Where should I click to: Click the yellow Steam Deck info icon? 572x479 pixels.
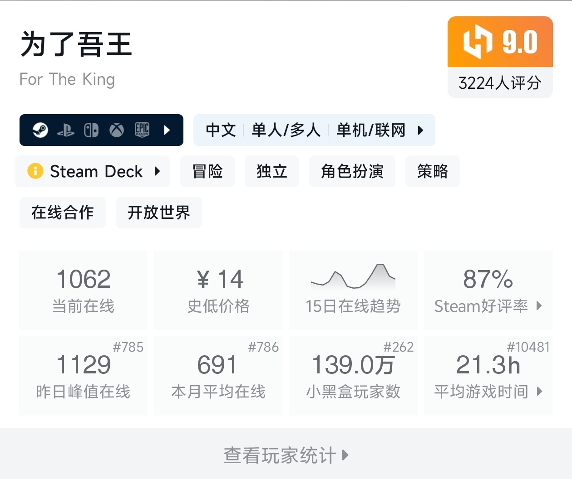tap(35, 171)
